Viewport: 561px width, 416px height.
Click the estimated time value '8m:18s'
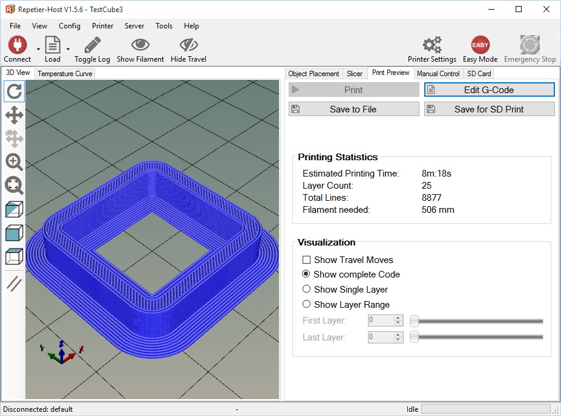(x=436, y=174)
